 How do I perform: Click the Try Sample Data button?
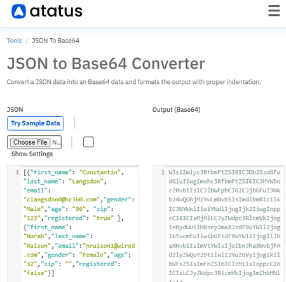36,123
